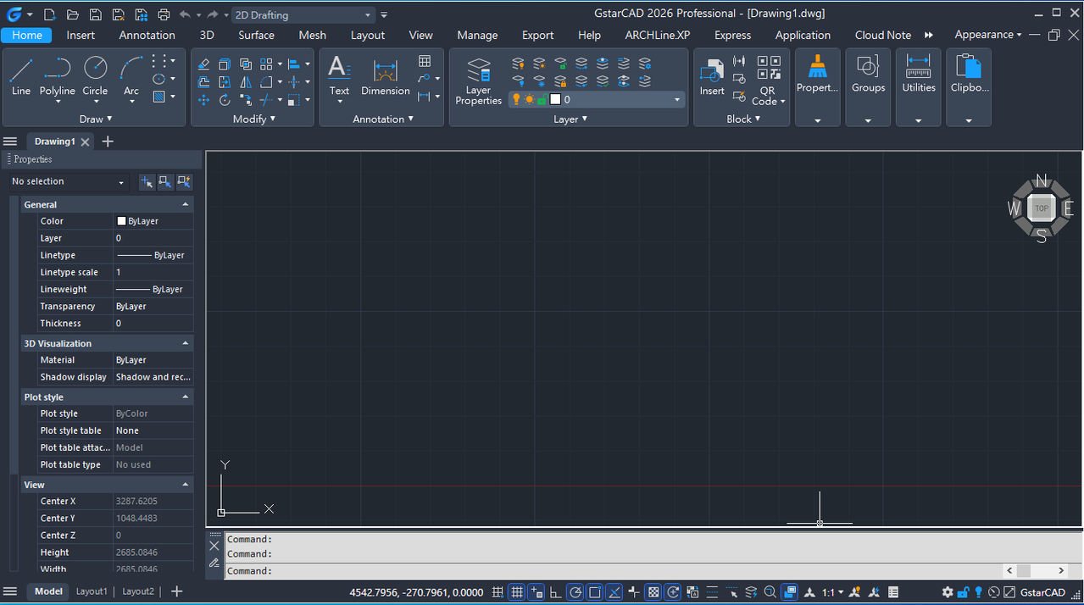Click the Color ByLayer swatch in Properties

pyautogui.click(x=121, y=221)
